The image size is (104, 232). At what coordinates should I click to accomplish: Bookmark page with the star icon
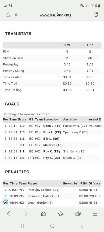(x=8, y=15)
